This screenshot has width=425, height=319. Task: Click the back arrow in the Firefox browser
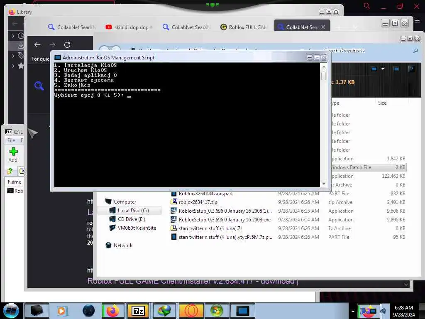tap(37, 45)
